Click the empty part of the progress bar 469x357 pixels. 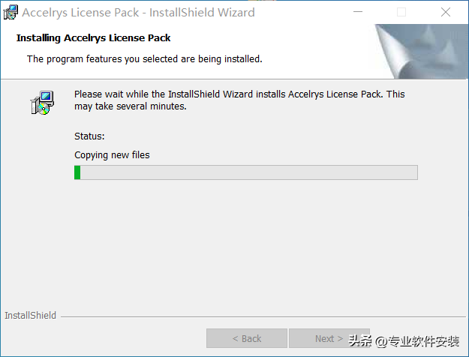point(249,172)
